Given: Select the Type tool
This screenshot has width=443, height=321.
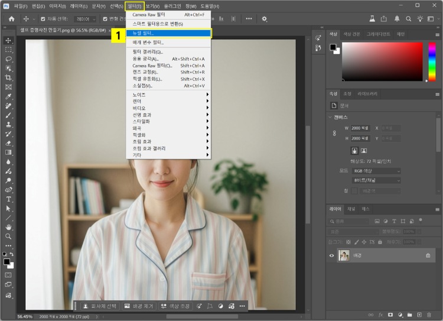Looking at the screenshot, I should (8, 199).
